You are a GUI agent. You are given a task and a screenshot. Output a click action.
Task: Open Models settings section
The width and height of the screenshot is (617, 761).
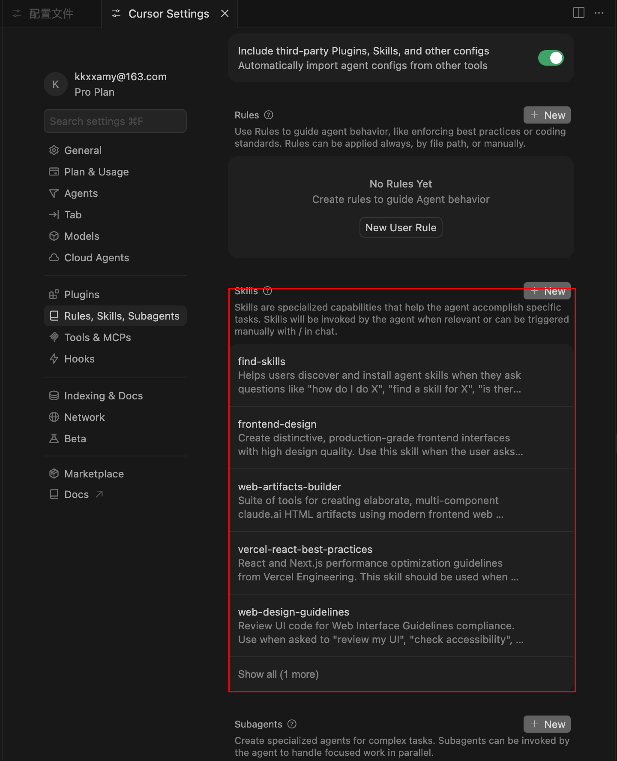[x=115, y=236]
